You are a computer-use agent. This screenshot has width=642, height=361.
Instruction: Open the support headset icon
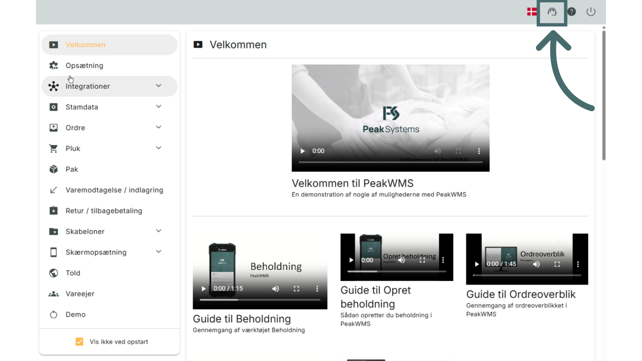[552, 12]
